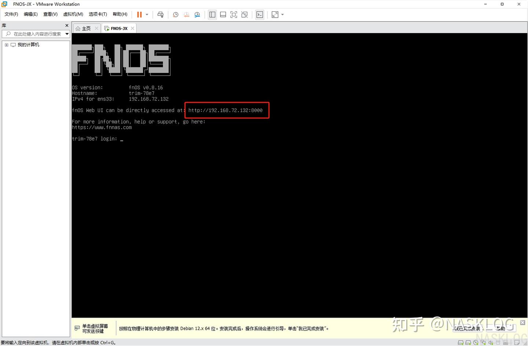Revert the VM to its snapshot
Screen dimensions: 528x346
click(x=186, y=14)
